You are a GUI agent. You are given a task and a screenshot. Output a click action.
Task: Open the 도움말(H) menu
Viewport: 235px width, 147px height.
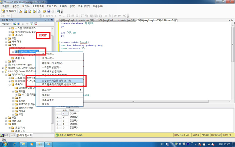98,6
